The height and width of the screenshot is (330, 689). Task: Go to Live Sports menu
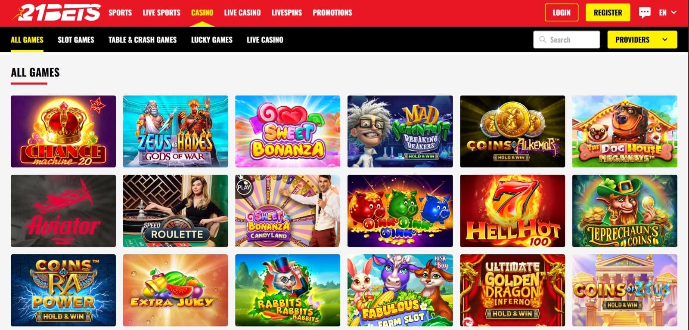(x=161, y=12)
